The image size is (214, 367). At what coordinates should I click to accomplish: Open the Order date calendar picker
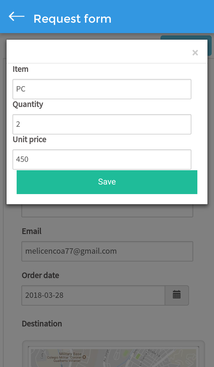(x=177, y=295)
